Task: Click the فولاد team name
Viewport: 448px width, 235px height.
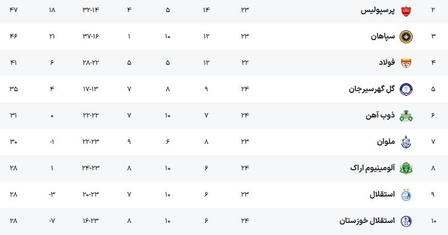Action: tap(387, 63)
